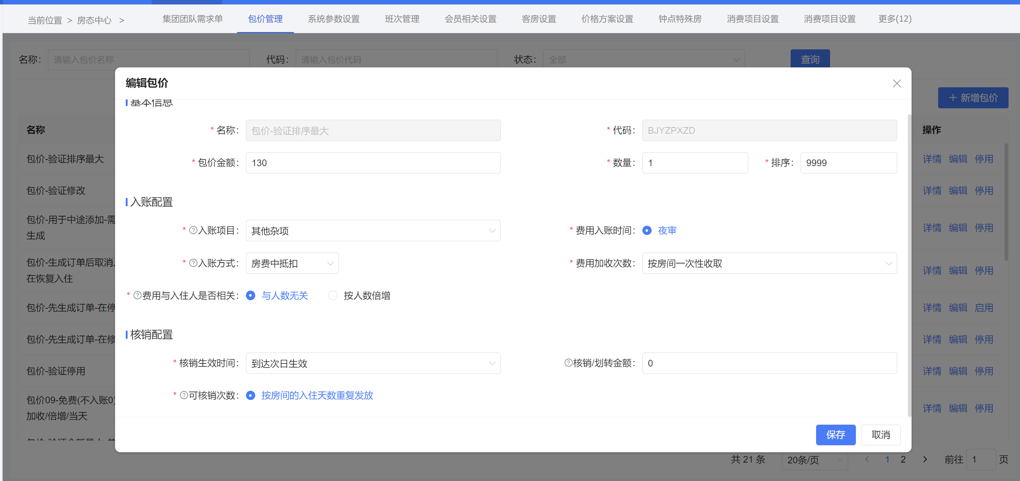
Task: Click 请输入包价代码 search field
Action: [396, 59]
